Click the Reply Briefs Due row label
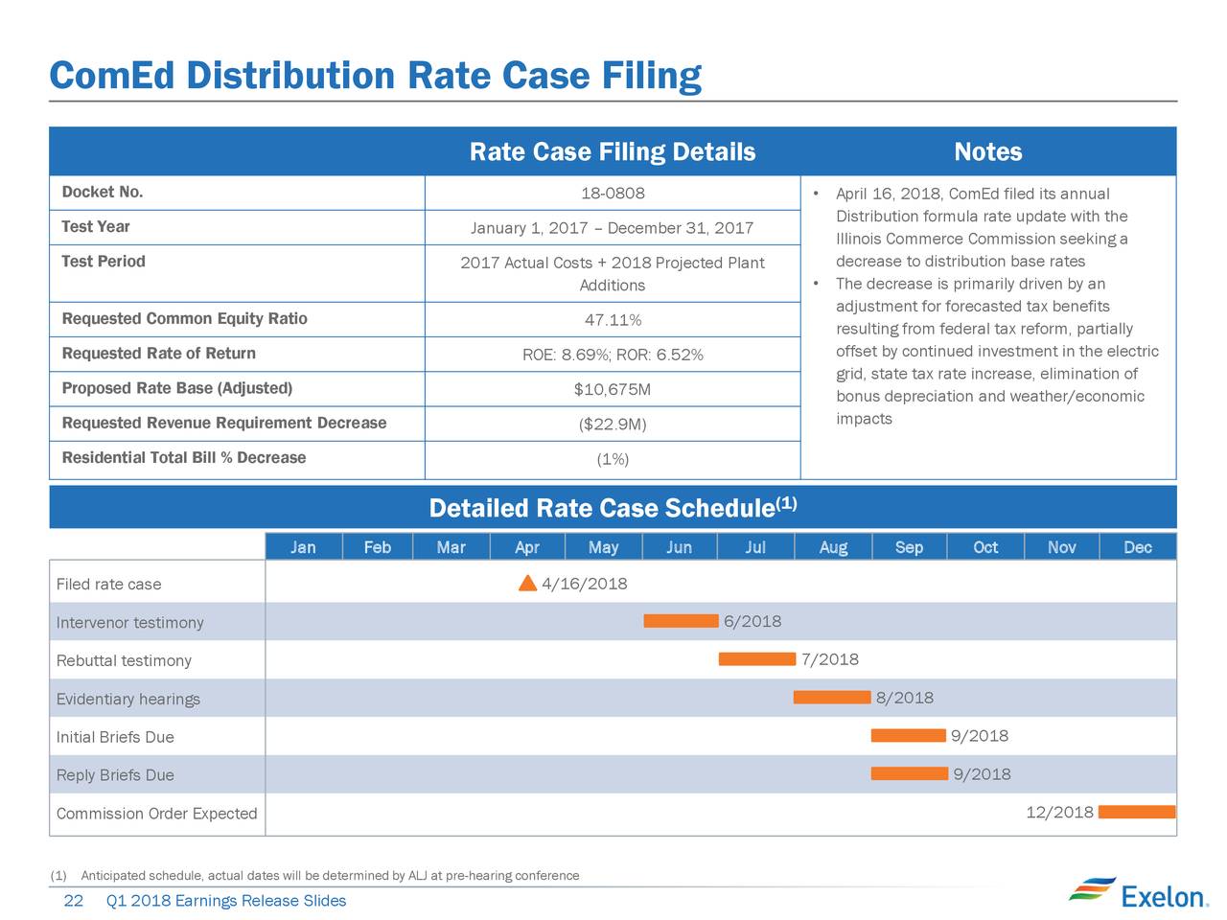This screenshot has width=1227, height=920. pyautogui.click(x=115, y=775)
